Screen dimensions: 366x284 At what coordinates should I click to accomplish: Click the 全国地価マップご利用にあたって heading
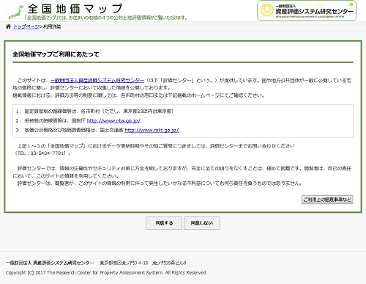[x=56, y=54]
